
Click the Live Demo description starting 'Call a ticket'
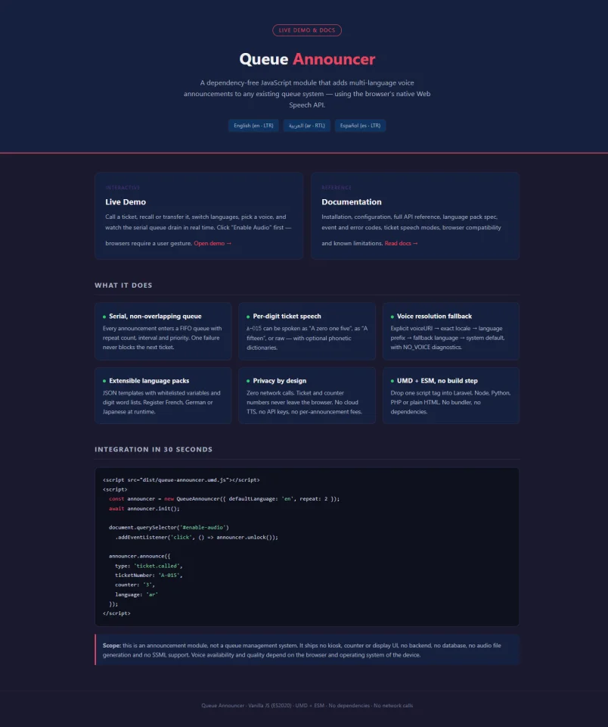198,230
